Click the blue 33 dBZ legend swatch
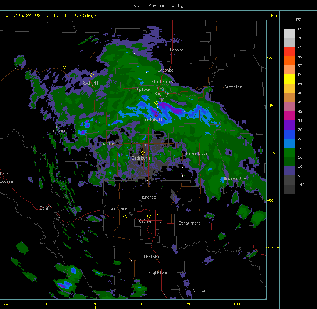 289,134
